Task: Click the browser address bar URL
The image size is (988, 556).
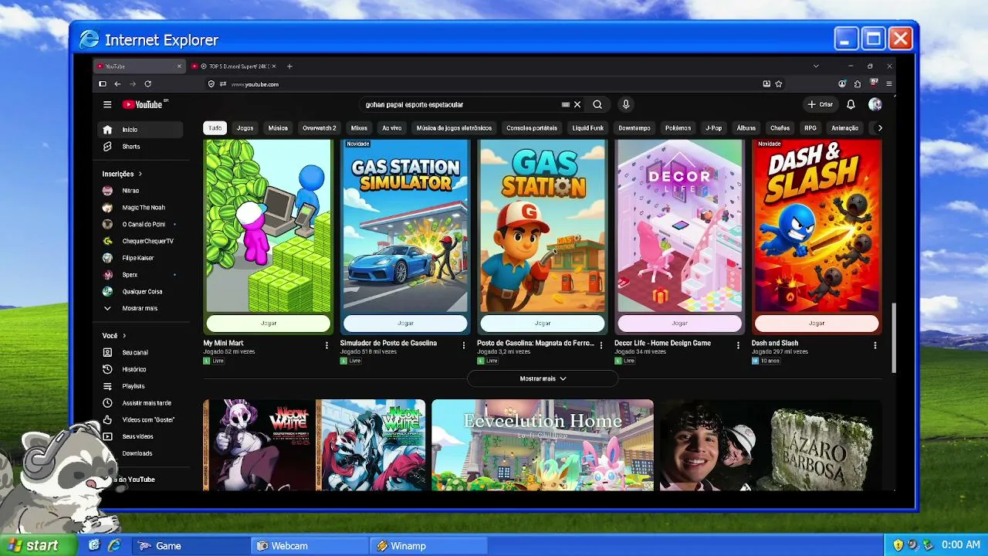Action: 255,84
